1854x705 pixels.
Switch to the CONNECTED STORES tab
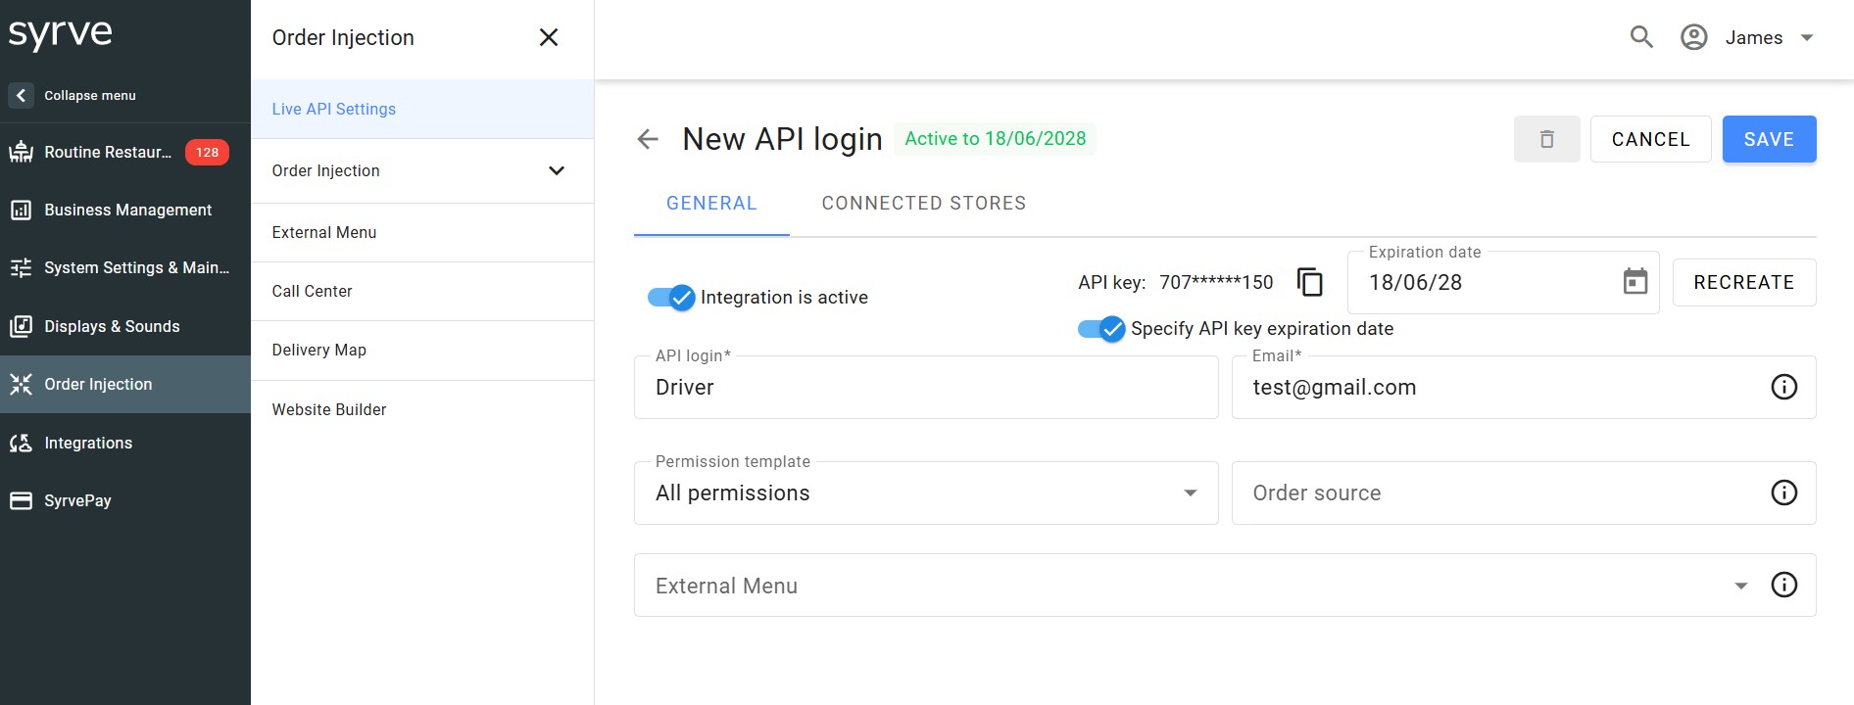tap(924, 204)
